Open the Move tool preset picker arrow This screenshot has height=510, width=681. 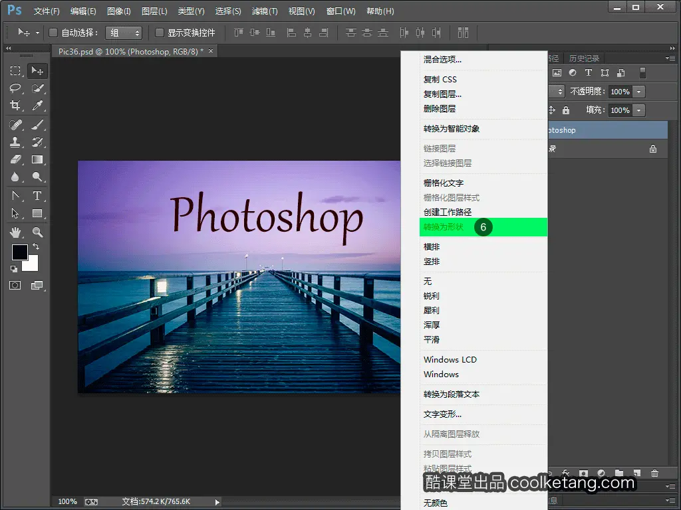tap(37, 33)
